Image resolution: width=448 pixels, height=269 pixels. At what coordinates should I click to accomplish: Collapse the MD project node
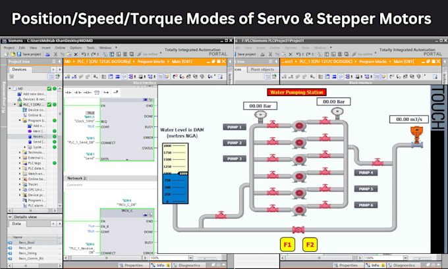coord(10,88)
